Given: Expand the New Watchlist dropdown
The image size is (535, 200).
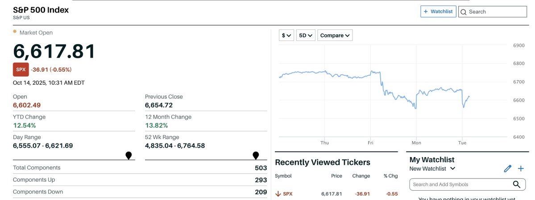Looking at the screenshot, I should [x=452, y=168].
